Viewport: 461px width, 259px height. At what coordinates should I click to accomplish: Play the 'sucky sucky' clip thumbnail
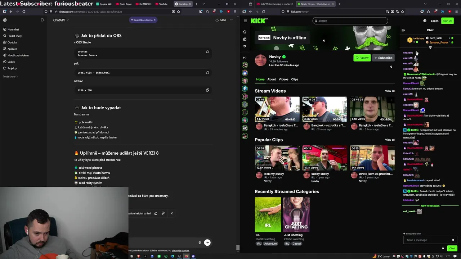[325, 158]
